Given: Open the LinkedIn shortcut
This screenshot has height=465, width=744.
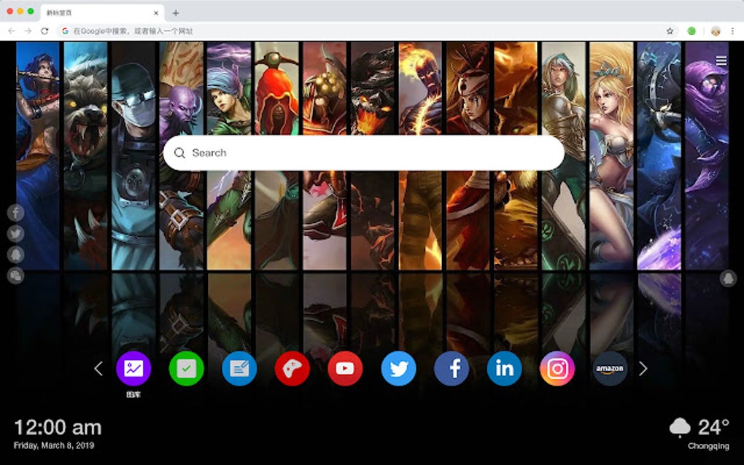Looking at the screenshot, I should tap(504, 368).
